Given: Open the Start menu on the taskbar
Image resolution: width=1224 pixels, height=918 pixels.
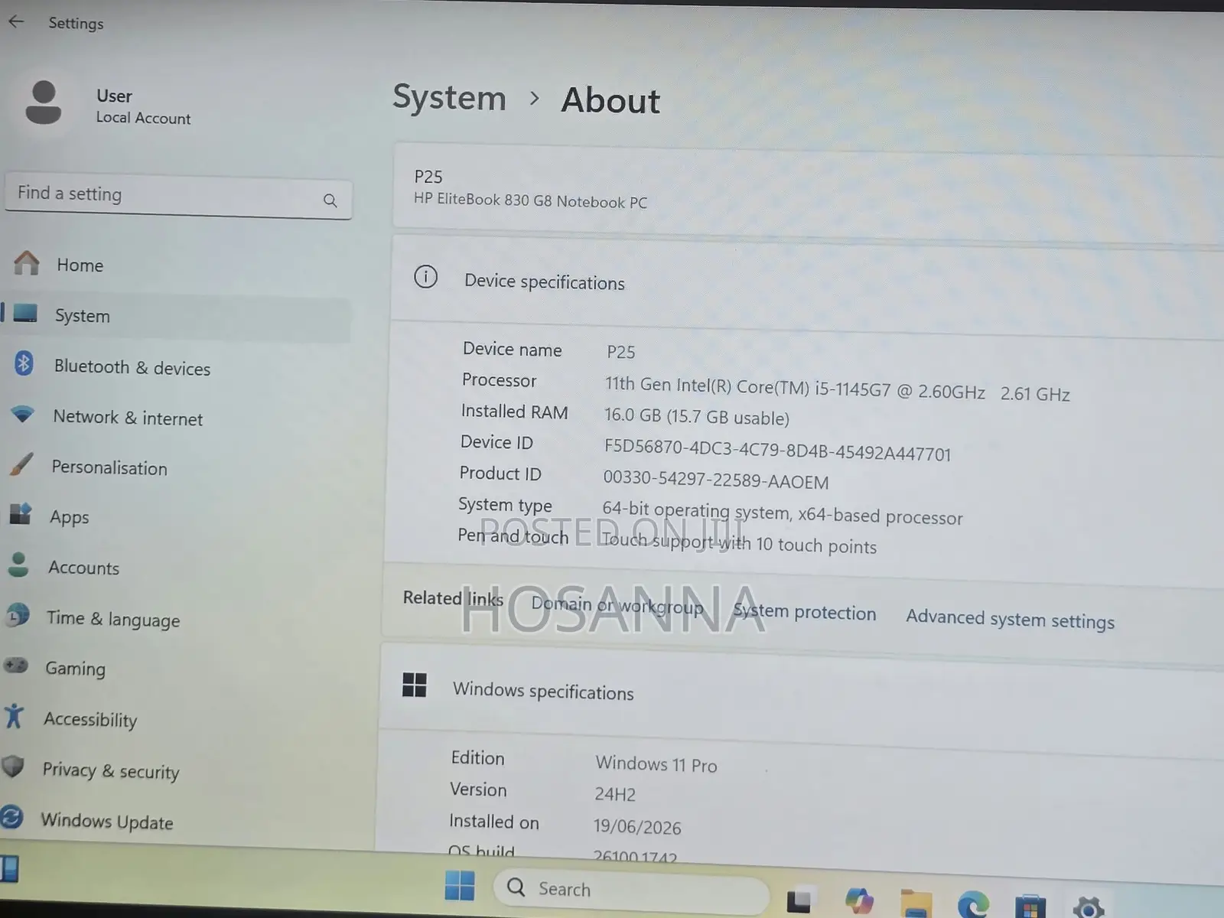Looking at the screenshot, I should (460, 886).
